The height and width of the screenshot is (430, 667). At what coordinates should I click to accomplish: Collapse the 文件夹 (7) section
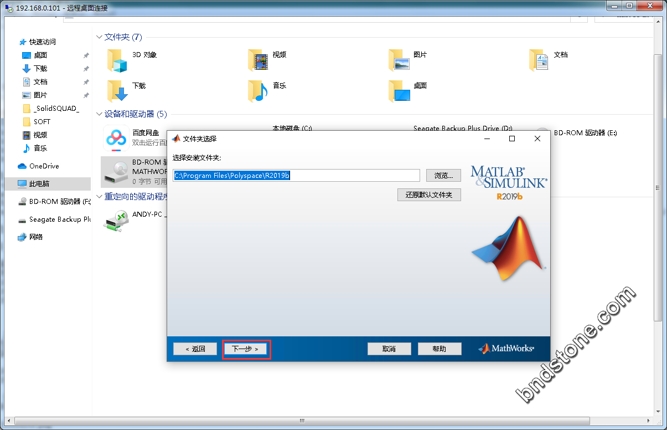click(x=99, y=37)
